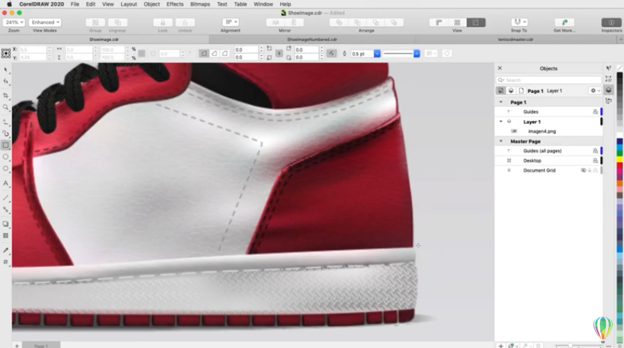Click the Unlock object icon
This screenshot has width=624, height=348.
pos(185,23)
